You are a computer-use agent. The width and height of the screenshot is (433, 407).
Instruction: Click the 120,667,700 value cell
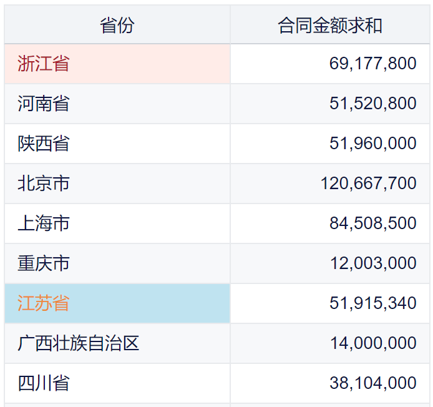[368, 184]
